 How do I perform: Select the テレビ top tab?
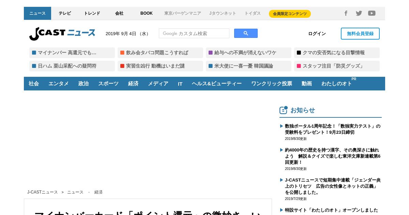click(65, 13)
